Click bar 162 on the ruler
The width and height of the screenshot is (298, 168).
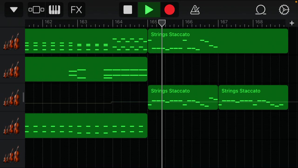(48, 22)
